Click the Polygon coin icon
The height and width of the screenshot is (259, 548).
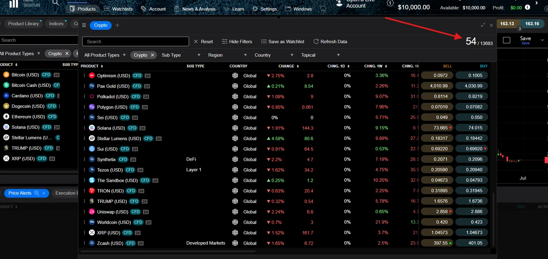pyautogui.click(x=92, y=107)
